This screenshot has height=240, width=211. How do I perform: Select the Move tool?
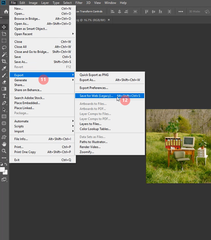[4, 27]
